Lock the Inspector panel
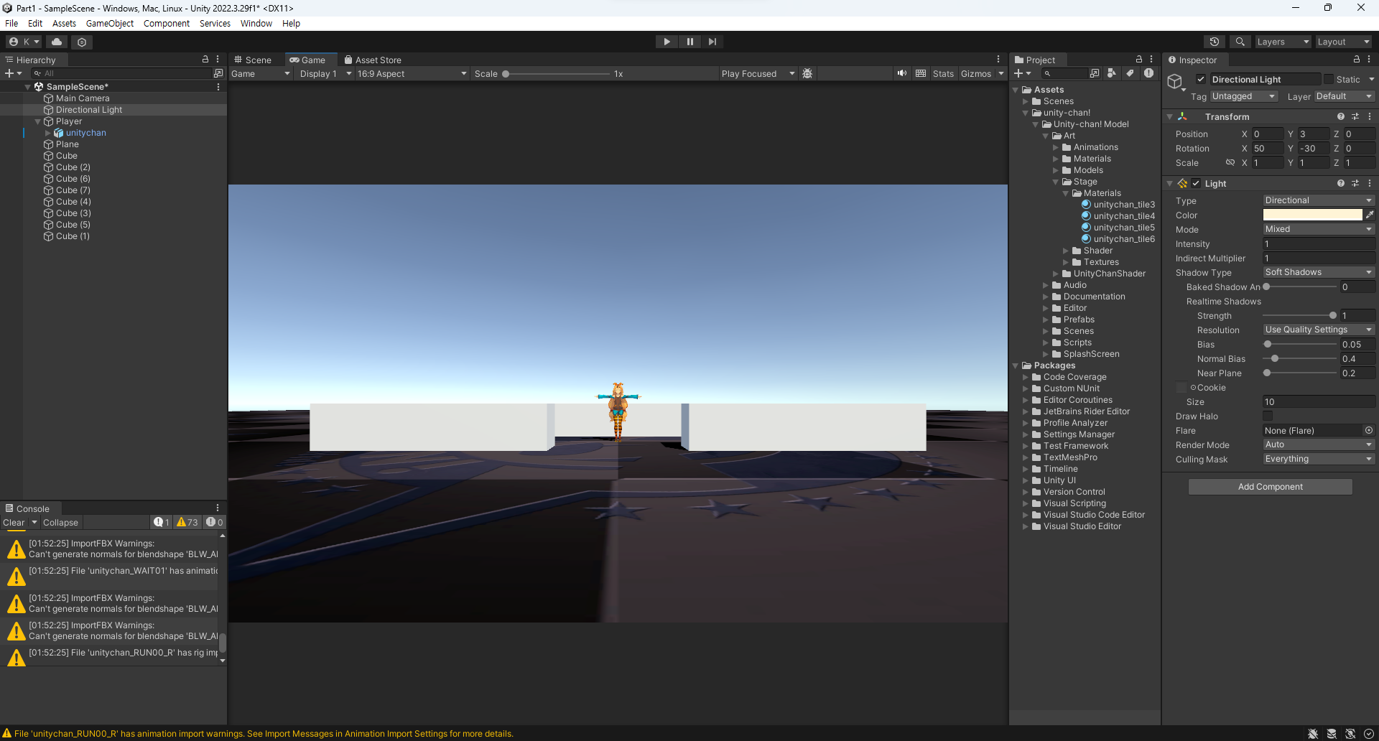1379x741 pixels. 1356,60
